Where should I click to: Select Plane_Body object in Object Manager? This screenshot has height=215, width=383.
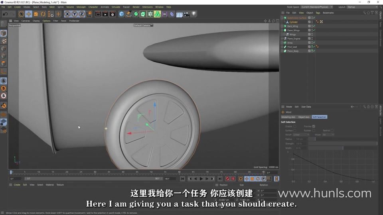(293, 51)
